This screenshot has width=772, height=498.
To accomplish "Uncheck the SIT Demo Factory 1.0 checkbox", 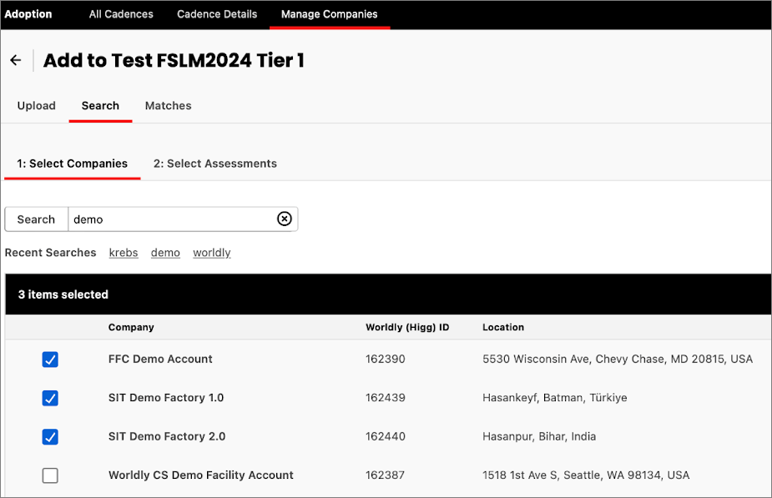I will (50, 398).
